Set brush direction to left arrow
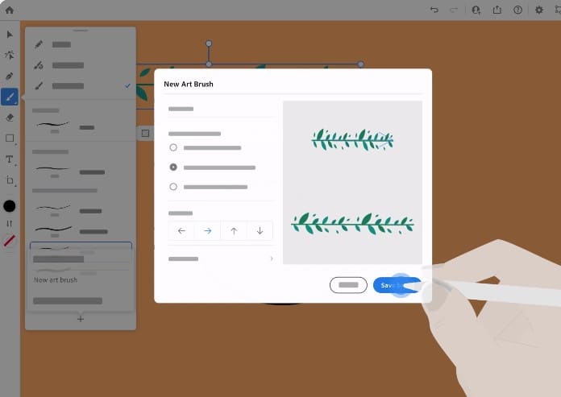 coord(181,231)
